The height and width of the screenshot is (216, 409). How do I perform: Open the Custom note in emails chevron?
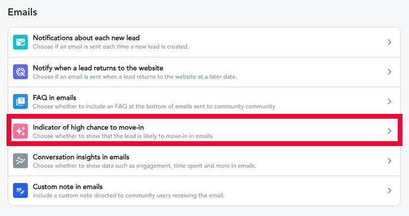(389, 190)
